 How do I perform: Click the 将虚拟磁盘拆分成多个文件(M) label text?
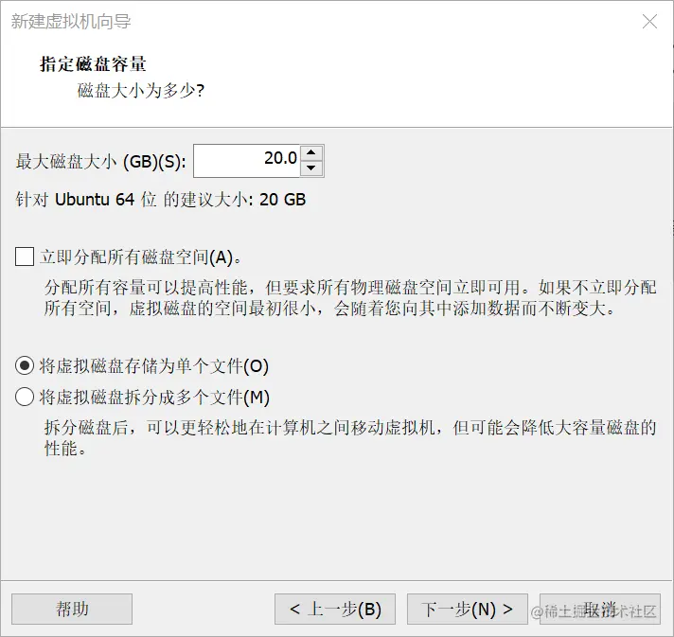154,398
